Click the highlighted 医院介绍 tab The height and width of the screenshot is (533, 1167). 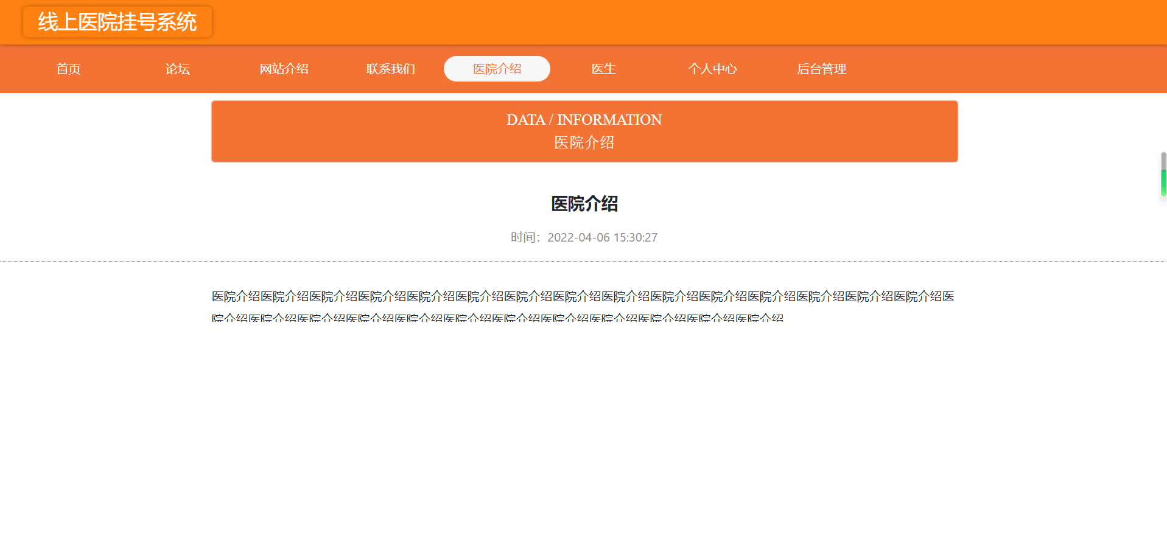(x=497, y=69)
